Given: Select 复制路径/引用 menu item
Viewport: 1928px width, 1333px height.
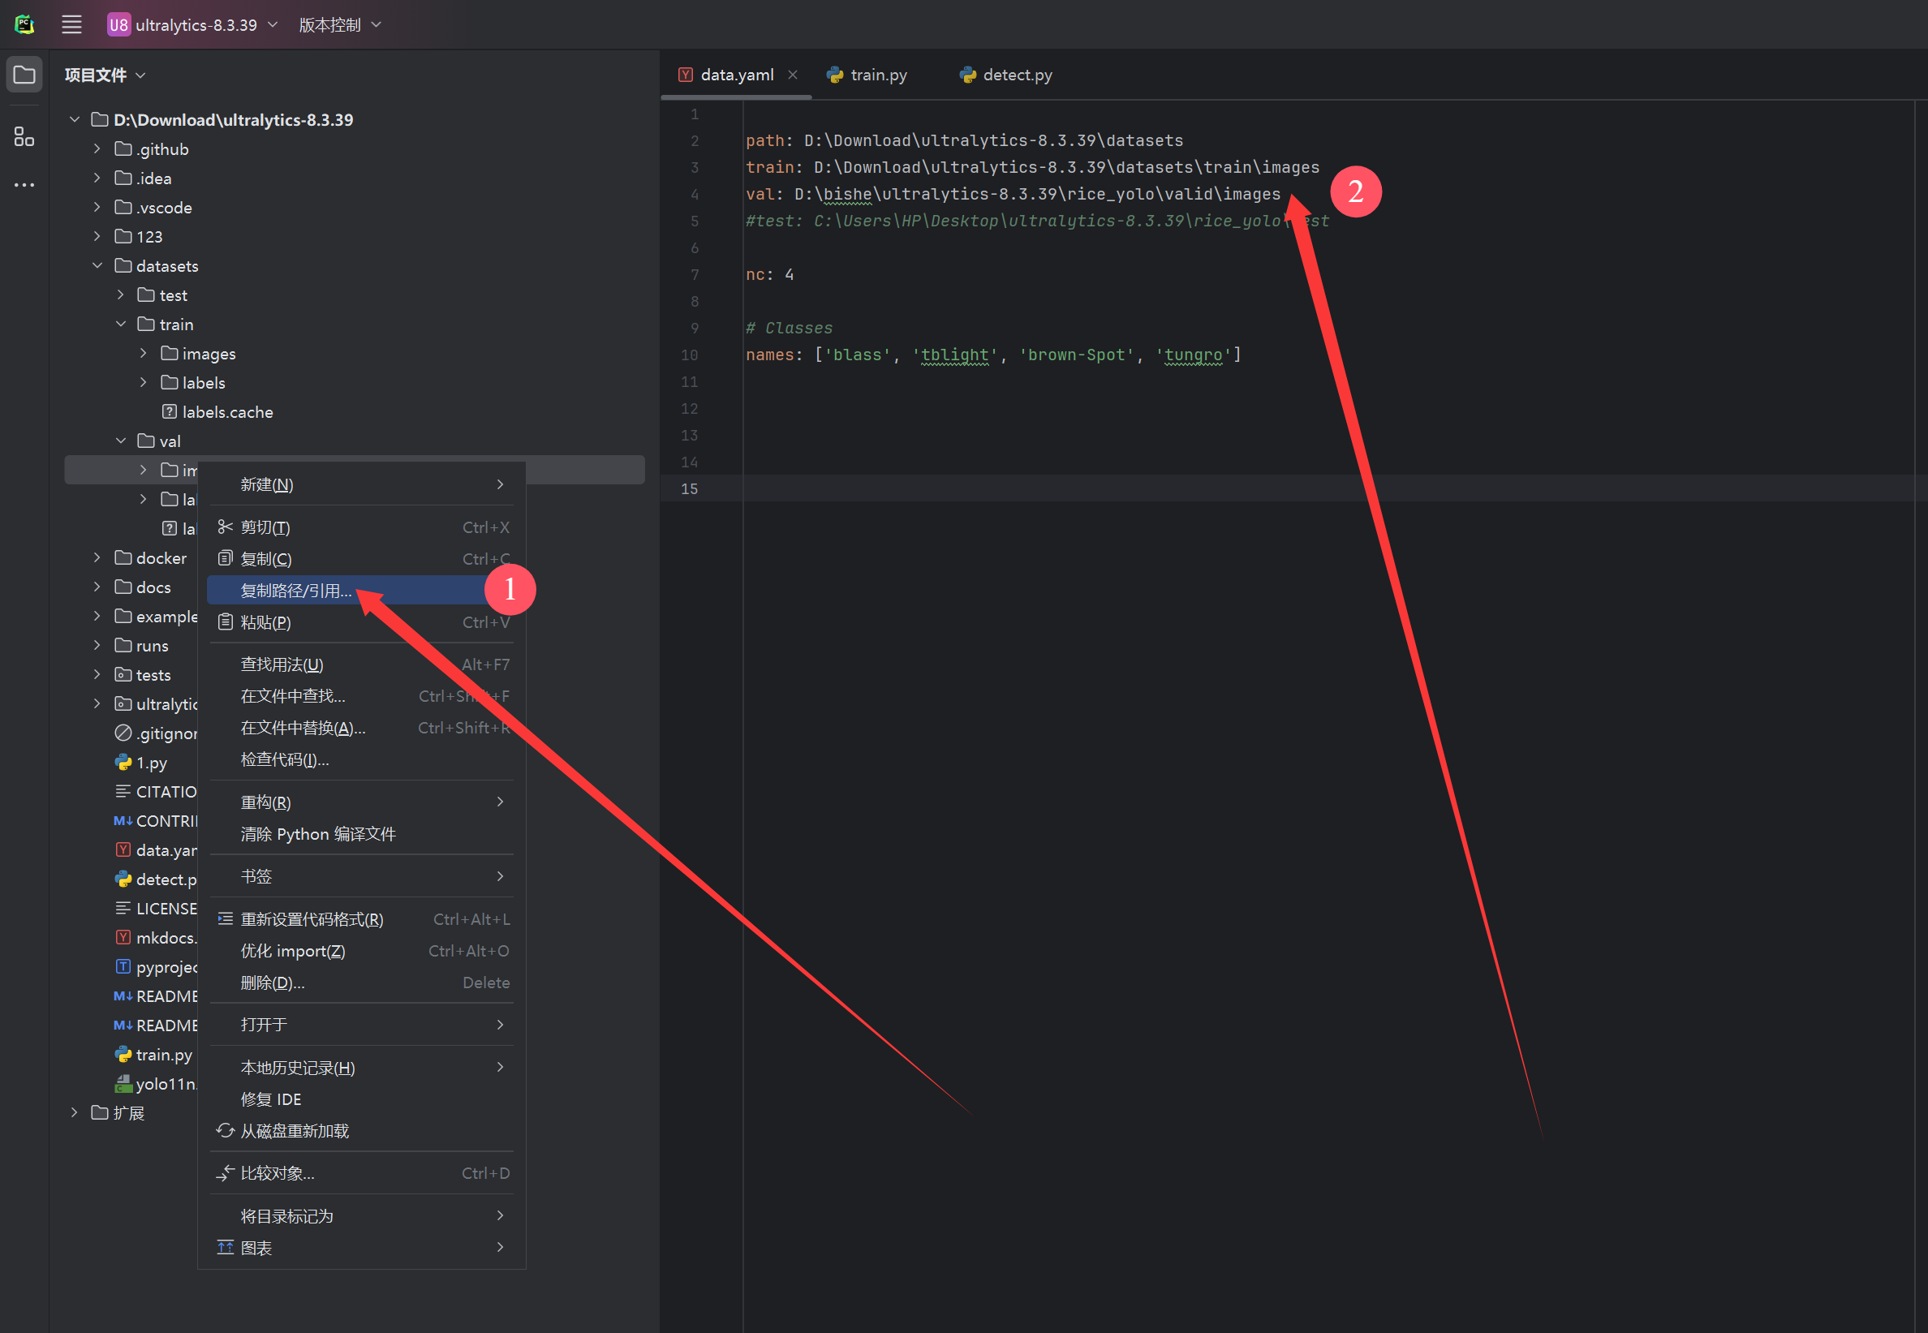Looking at the screenshot, I should (295, 591).
